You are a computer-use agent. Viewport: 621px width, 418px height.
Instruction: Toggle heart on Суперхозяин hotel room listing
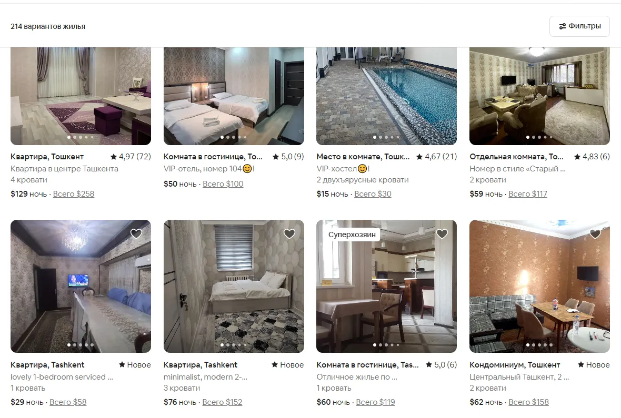pyautogui.click(x=442, y=233)
